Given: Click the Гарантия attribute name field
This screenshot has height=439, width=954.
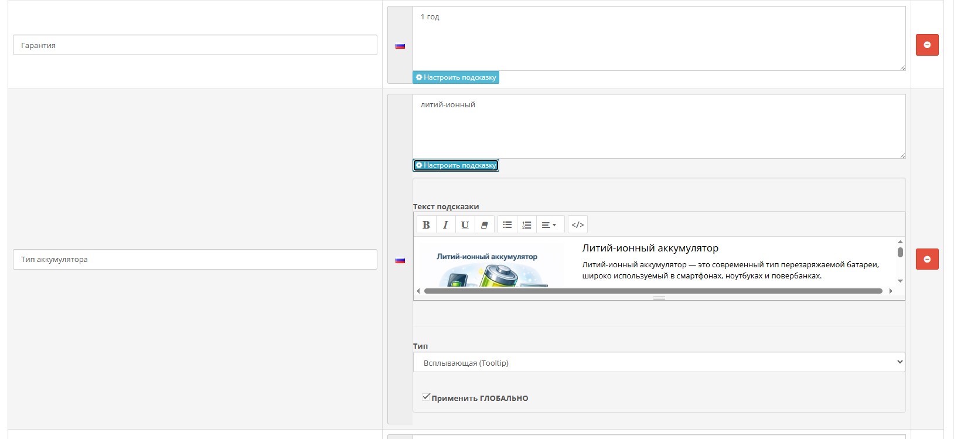Looking at the screenshot, I should click(x=195, y=45).
